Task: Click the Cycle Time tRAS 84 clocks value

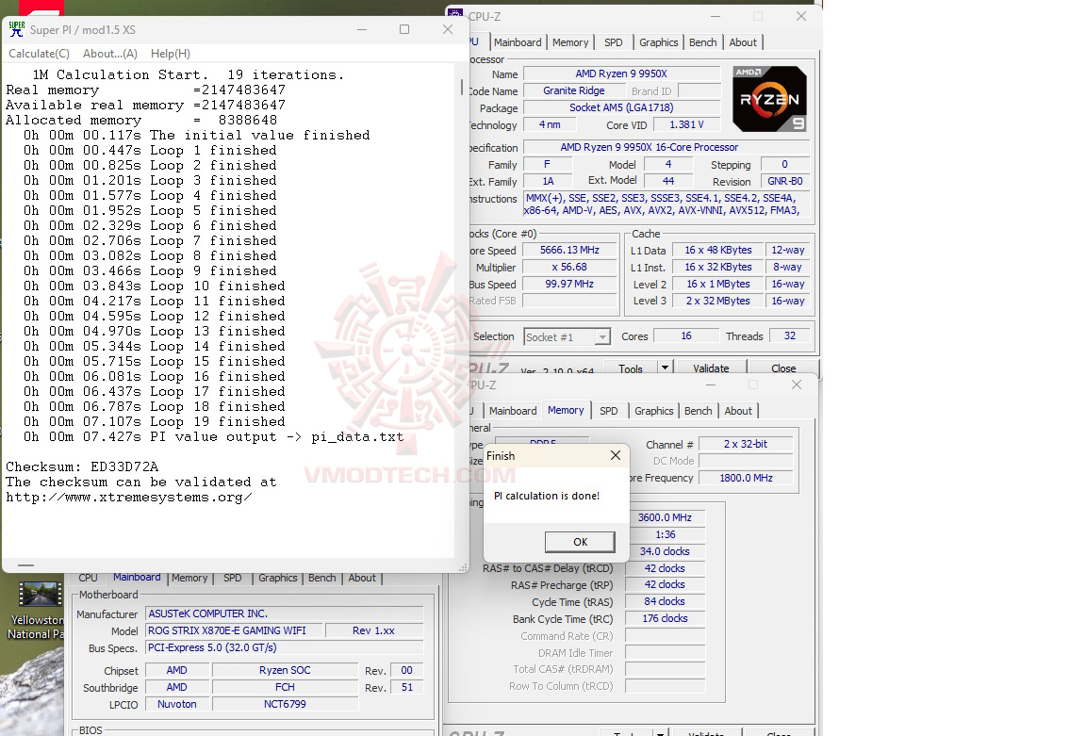Action: click(x=665, y=601)
